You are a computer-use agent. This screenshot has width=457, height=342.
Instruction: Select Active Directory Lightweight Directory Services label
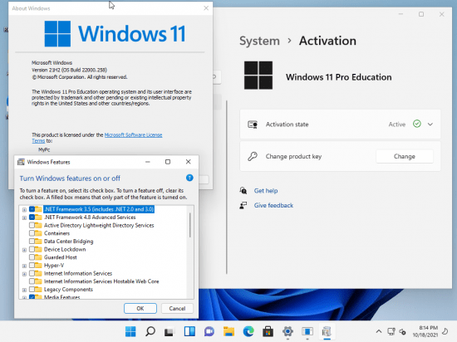99,225
